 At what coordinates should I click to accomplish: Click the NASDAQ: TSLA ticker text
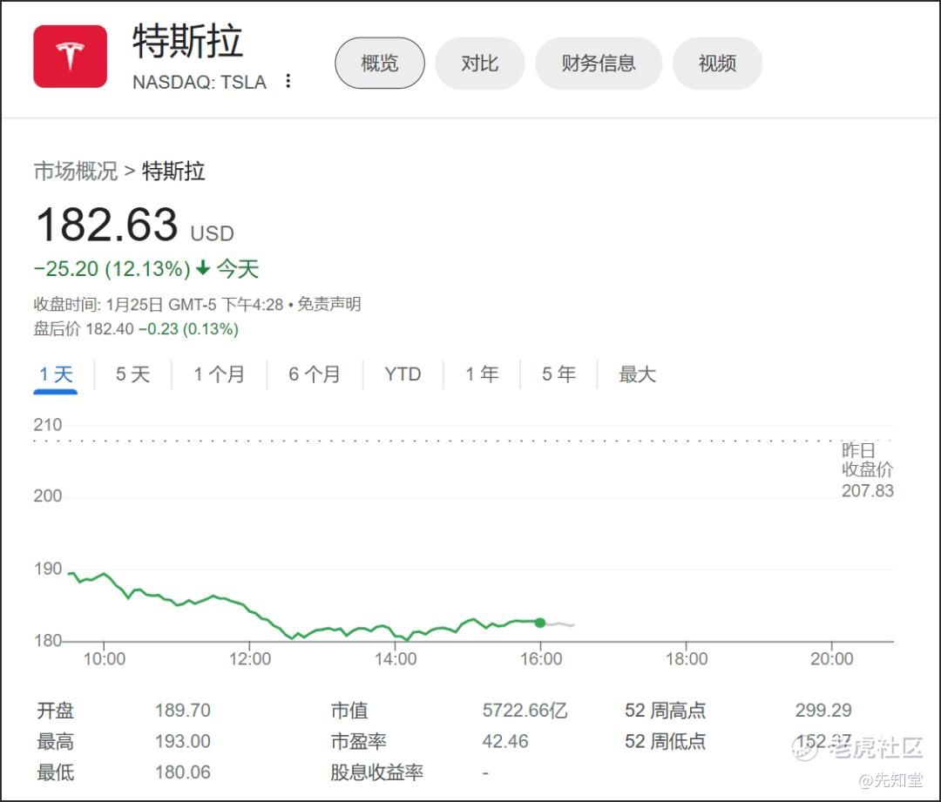(200, 82)
